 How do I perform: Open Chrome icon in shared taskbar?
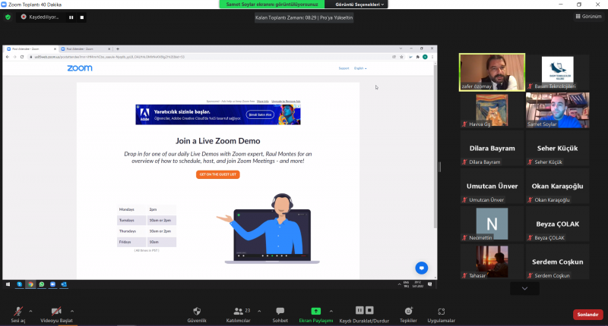coord(30,284)
